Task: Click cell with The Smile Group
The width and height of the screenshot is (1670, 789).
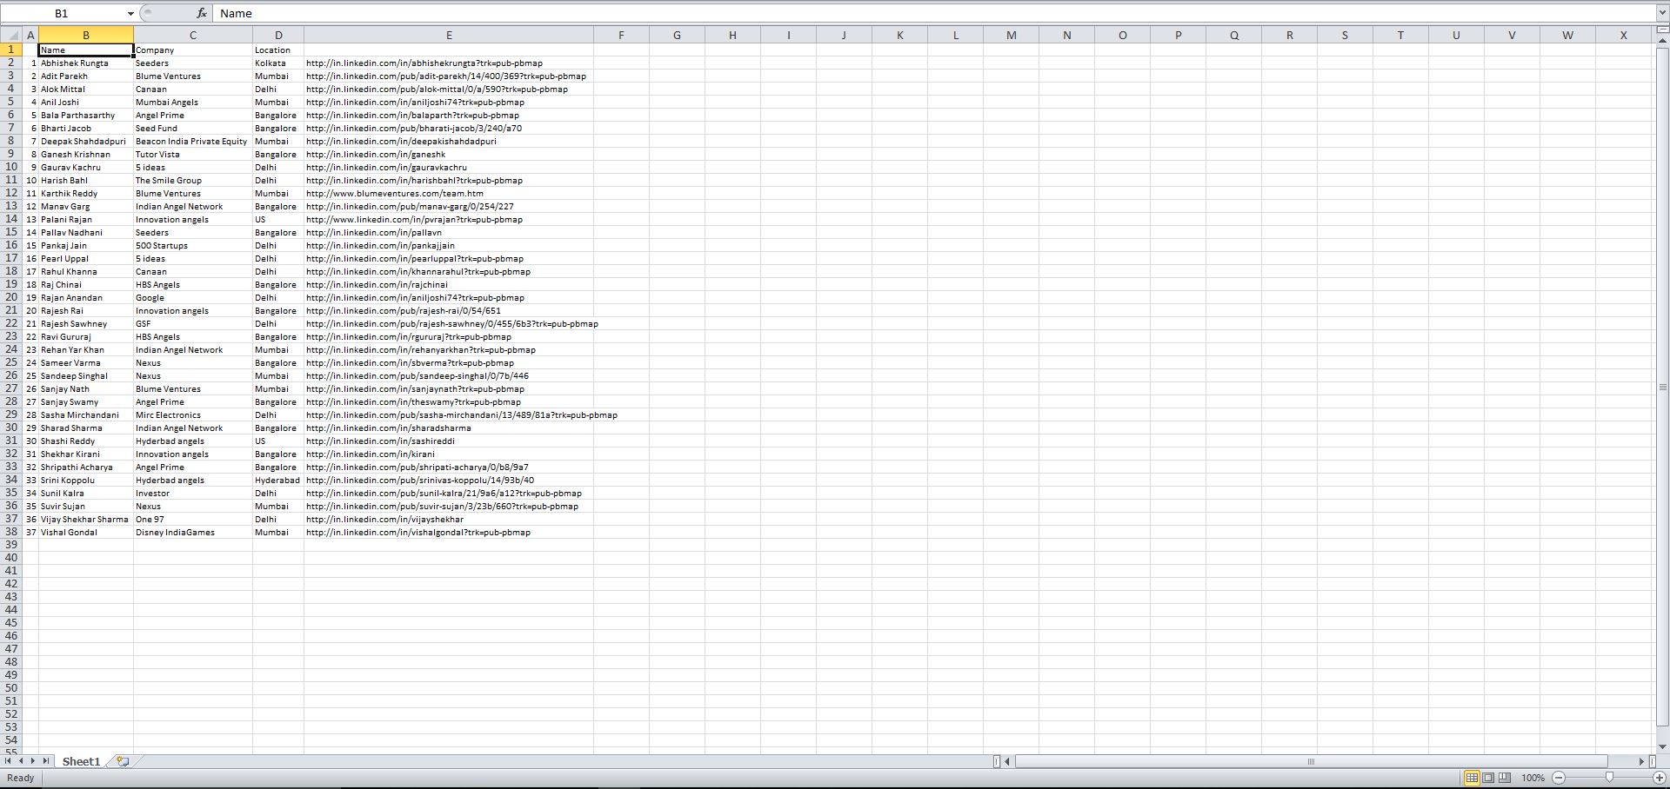Action: 193,180
